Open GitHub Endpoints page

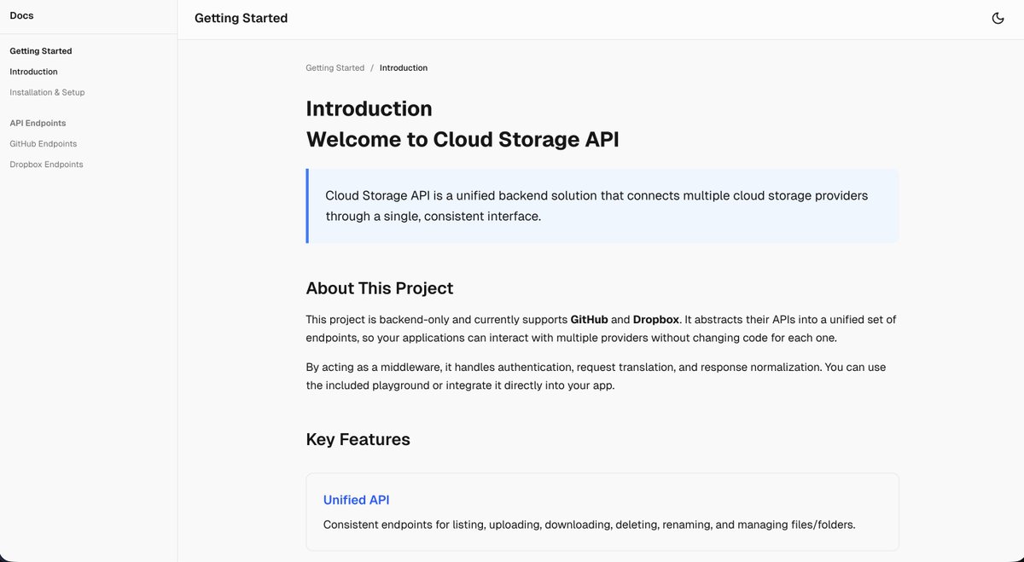coord(44,143)
